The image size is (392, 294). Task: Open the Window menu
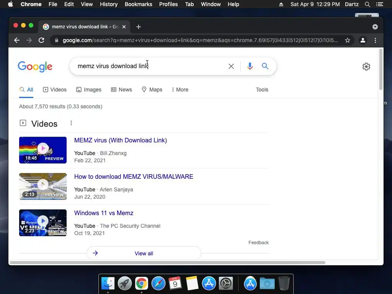(x=211, y=4)
